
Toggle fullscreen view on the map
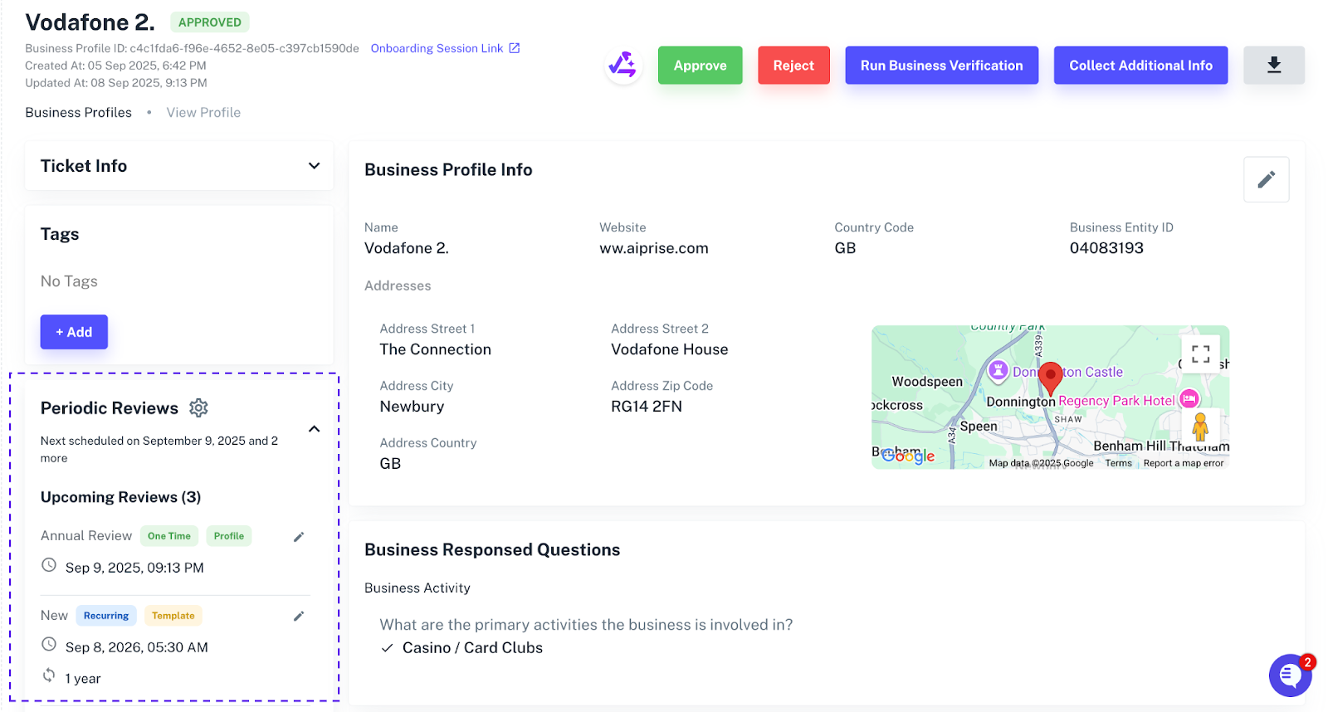(1200, 354)
